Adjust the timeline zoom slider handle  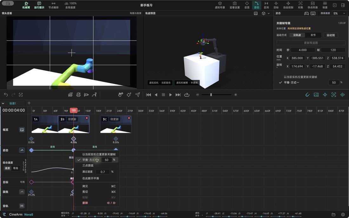coord(211,95)
